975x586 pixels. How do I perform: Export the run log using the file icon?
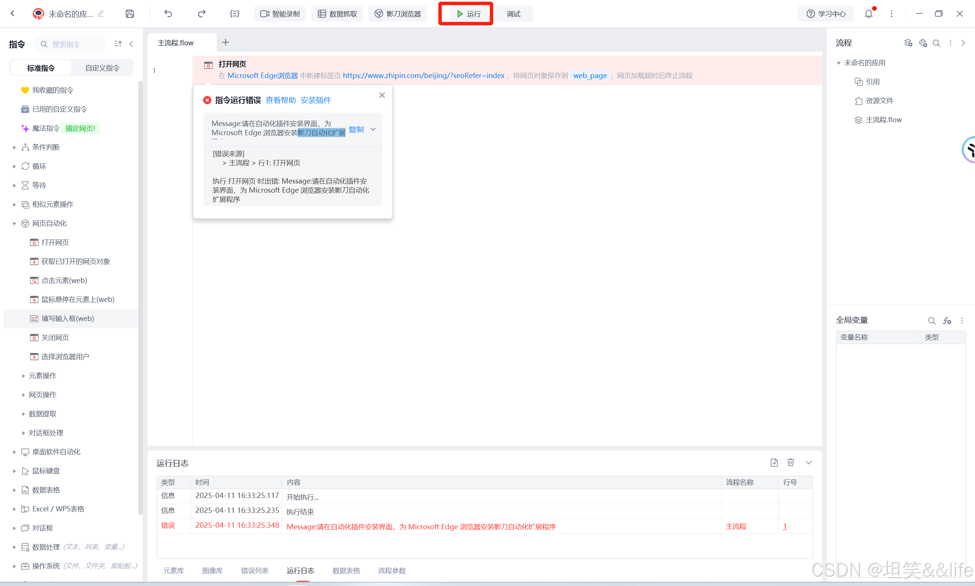tap(774, 462)
